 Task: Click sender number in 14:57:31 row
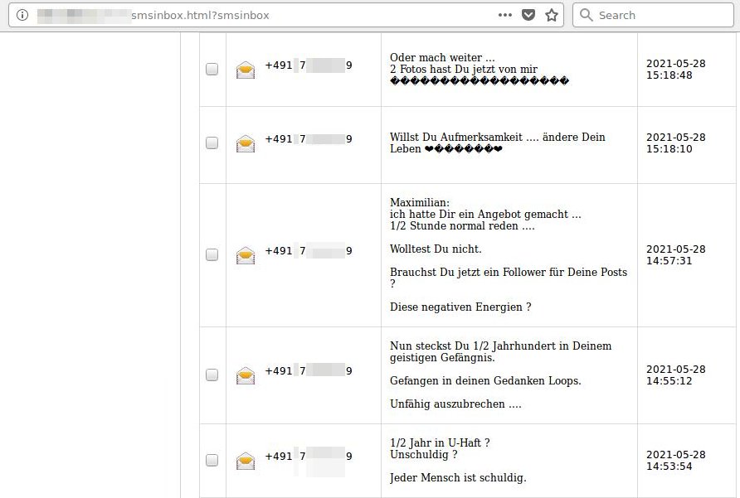[x=309, y=251]
